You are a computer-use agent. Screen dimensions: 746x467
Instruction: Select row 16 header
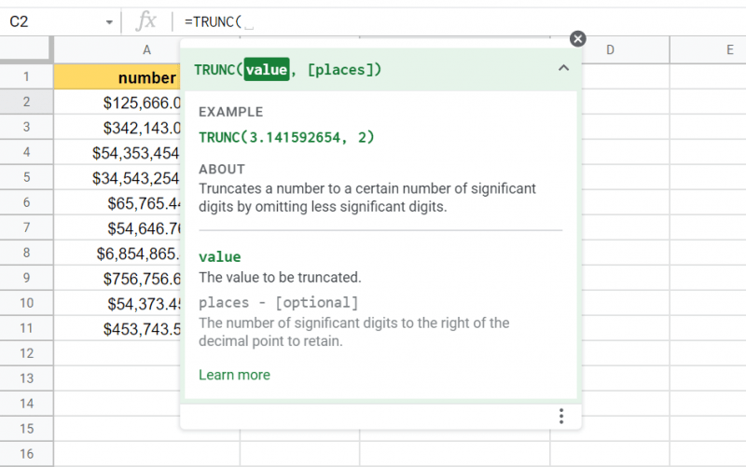26,454
